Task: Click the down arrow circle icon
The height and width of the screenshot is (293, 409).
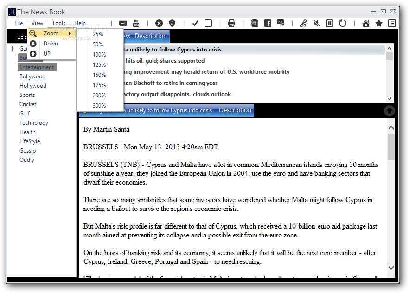Action: (x=33, y=44)
